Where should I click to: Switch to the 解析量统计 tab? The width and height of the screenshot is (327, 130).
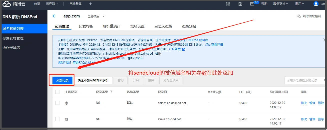coord(112,26)
